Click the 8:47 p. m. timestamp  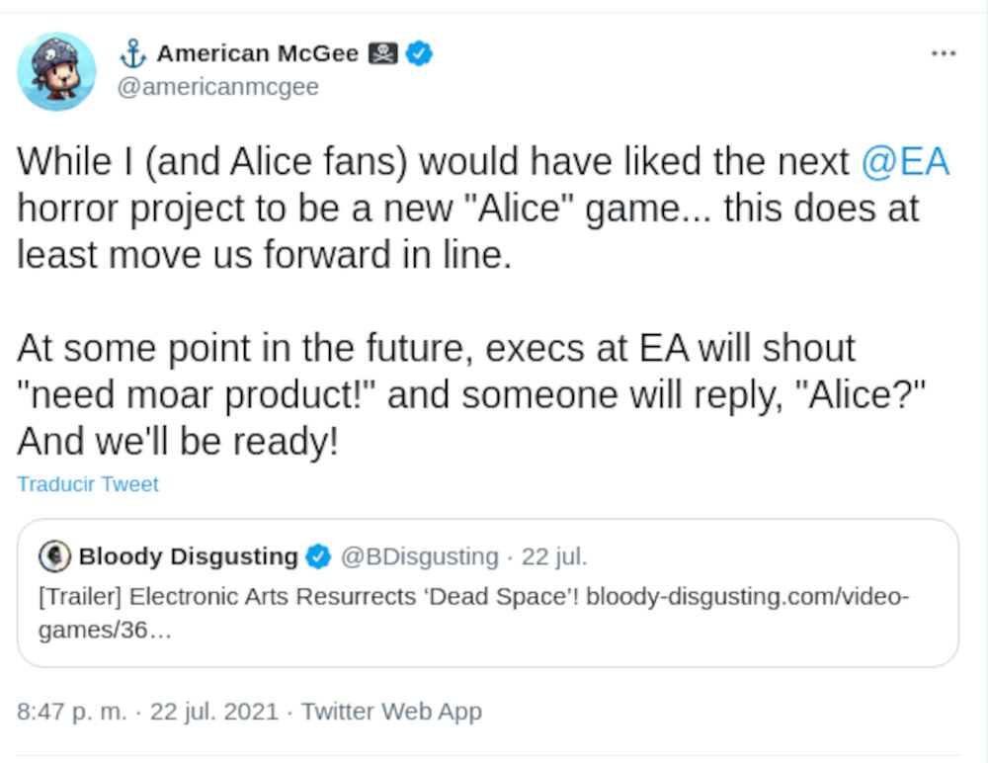coord(72,711)
